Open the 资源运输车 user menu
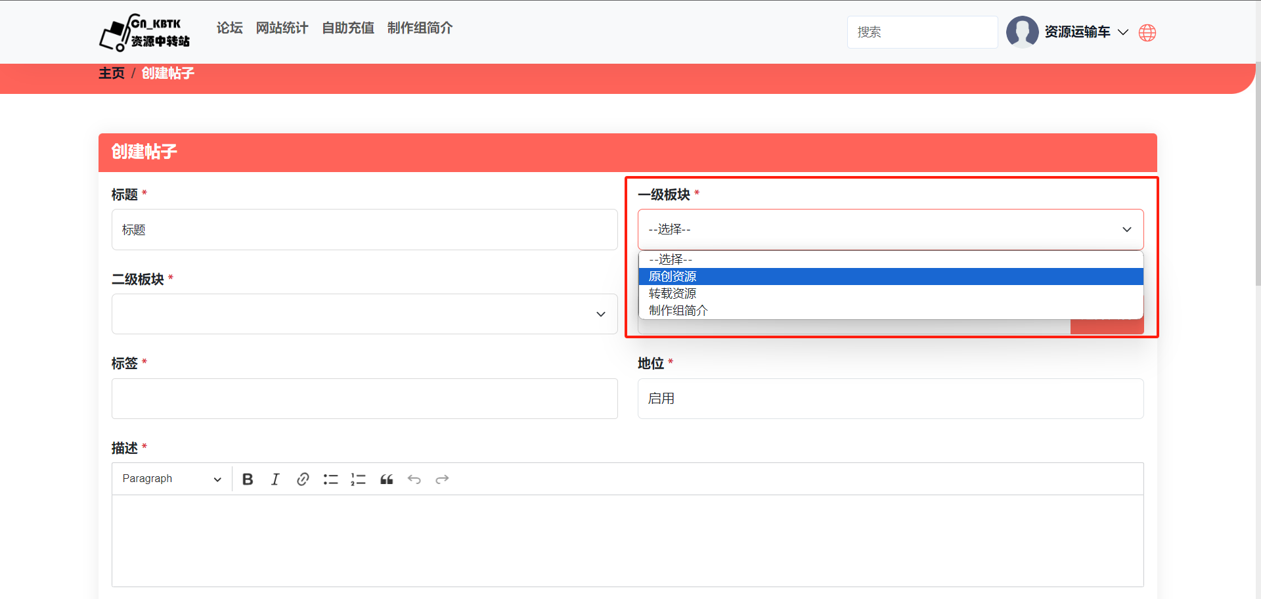1261x599 pixels. click(1086, 32)
